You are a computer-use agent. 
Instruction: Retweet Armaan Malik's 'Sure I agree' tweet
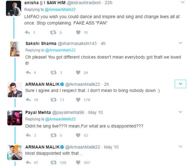[54, 100]
